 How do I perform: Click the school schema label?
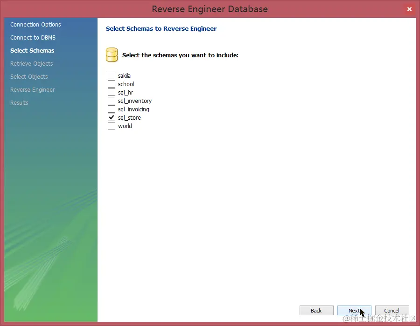click(x=126, y=84)
